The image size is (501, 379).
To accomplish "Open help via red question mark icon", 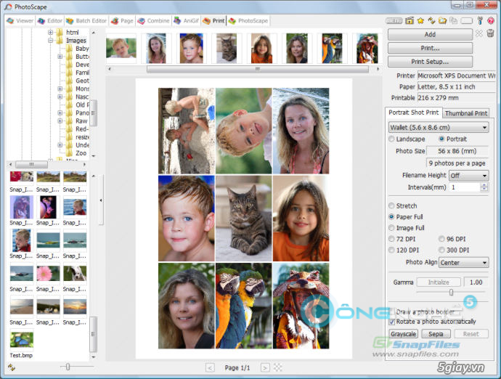I will tap(491, 21).
